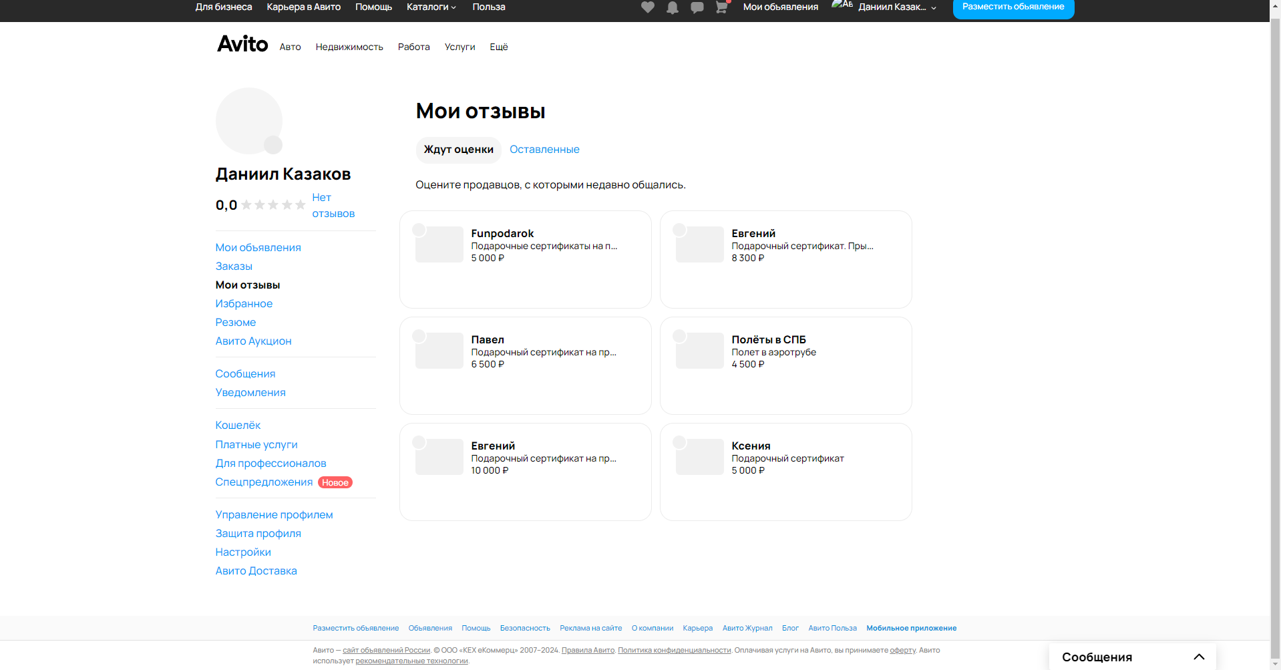Open Правила Авито in the footer
Screen dimensions: 1281x670
pos(588,650)
